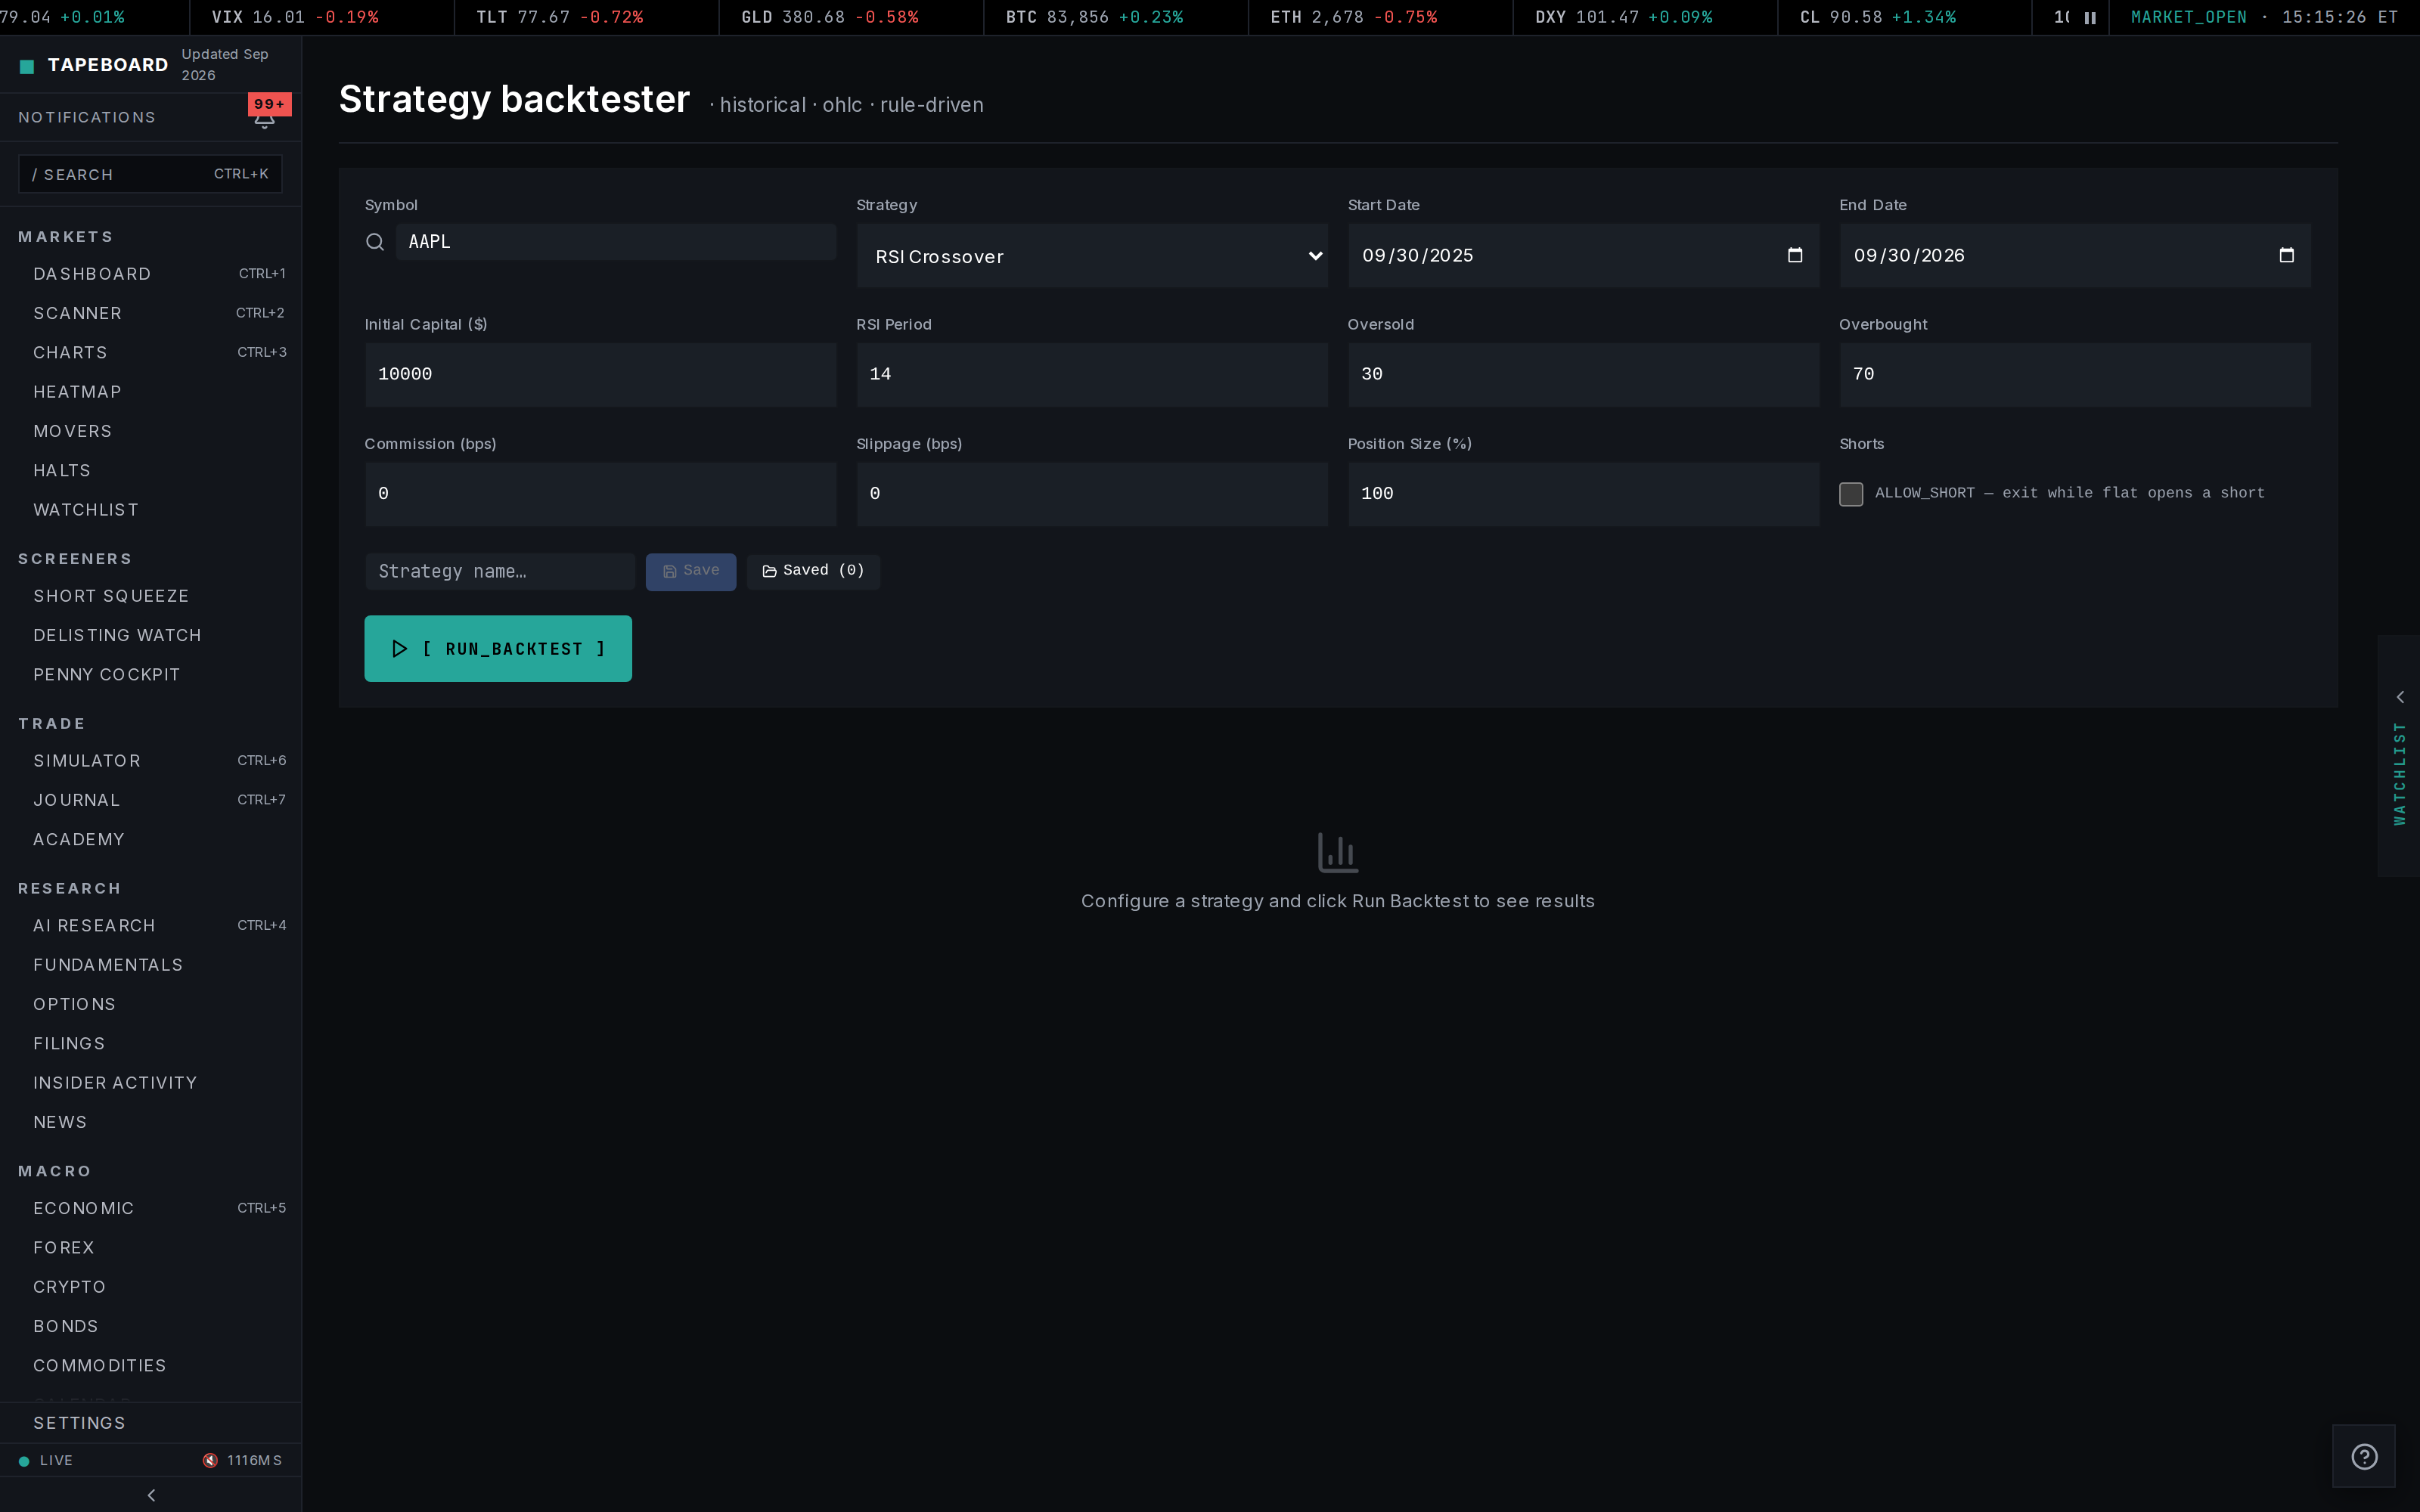Open Filings page

point(151,1044)
